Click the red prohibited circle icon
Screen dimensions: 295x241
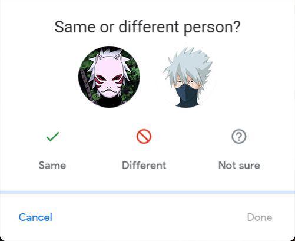click(144, 136)
